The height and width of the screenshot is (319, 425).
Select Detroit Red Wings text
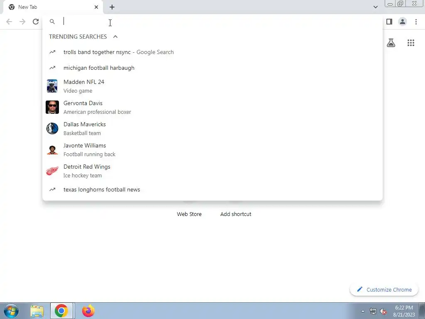tap(87, 167)
